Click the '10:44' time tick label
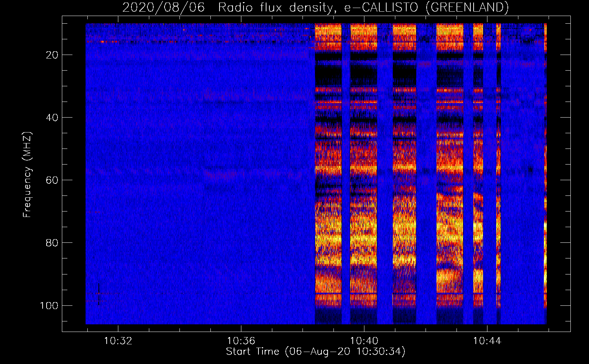This screenshot has height=364, width=589. pos(487,341)
